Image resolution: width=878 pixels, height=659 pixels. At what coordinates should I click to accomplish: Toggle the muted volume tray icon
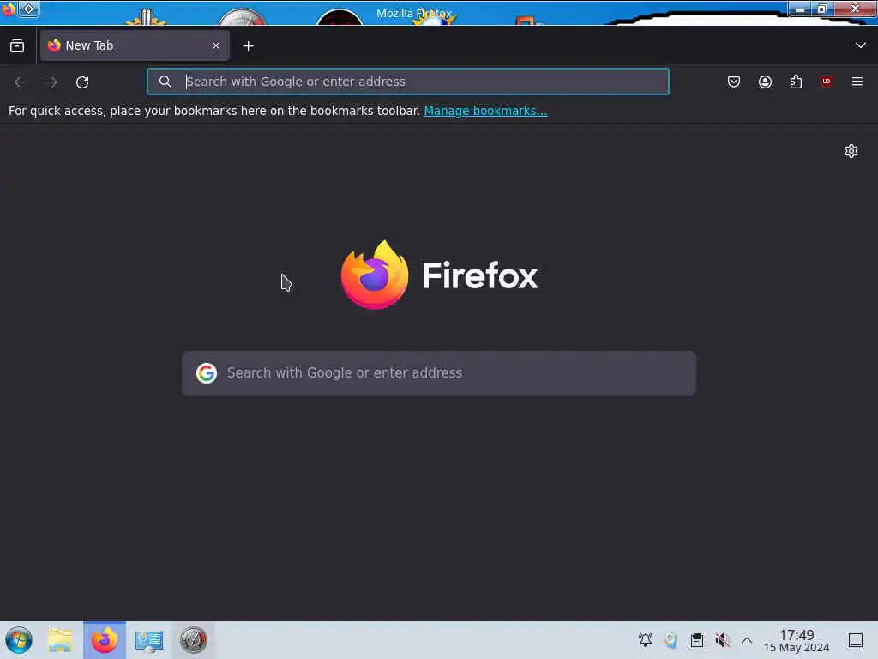coord(722,640)
